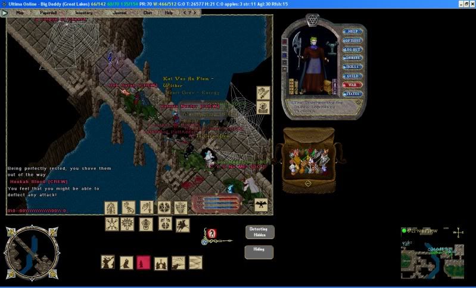
Task: Use the Detecting Hidden skill button
Action: pyautogui.click(x=260, y=232)
